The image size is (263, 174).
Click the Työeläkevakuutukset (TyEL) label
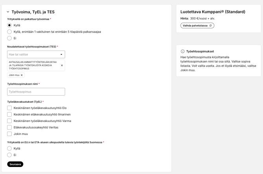pos(24,101)
